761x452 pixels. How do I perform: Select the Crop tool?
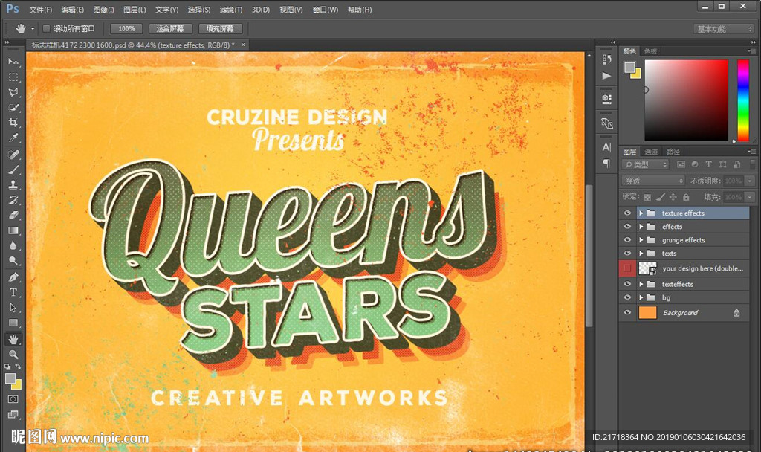tap(13, 123)
